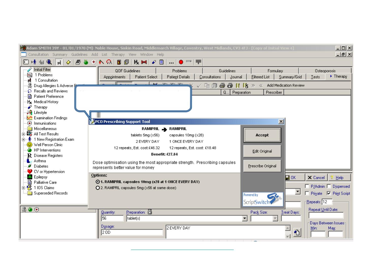This screenshot has width=366, height=274.
Task: Click the red heart CV or Hypertension icon
Action: [x=30, y=172]
